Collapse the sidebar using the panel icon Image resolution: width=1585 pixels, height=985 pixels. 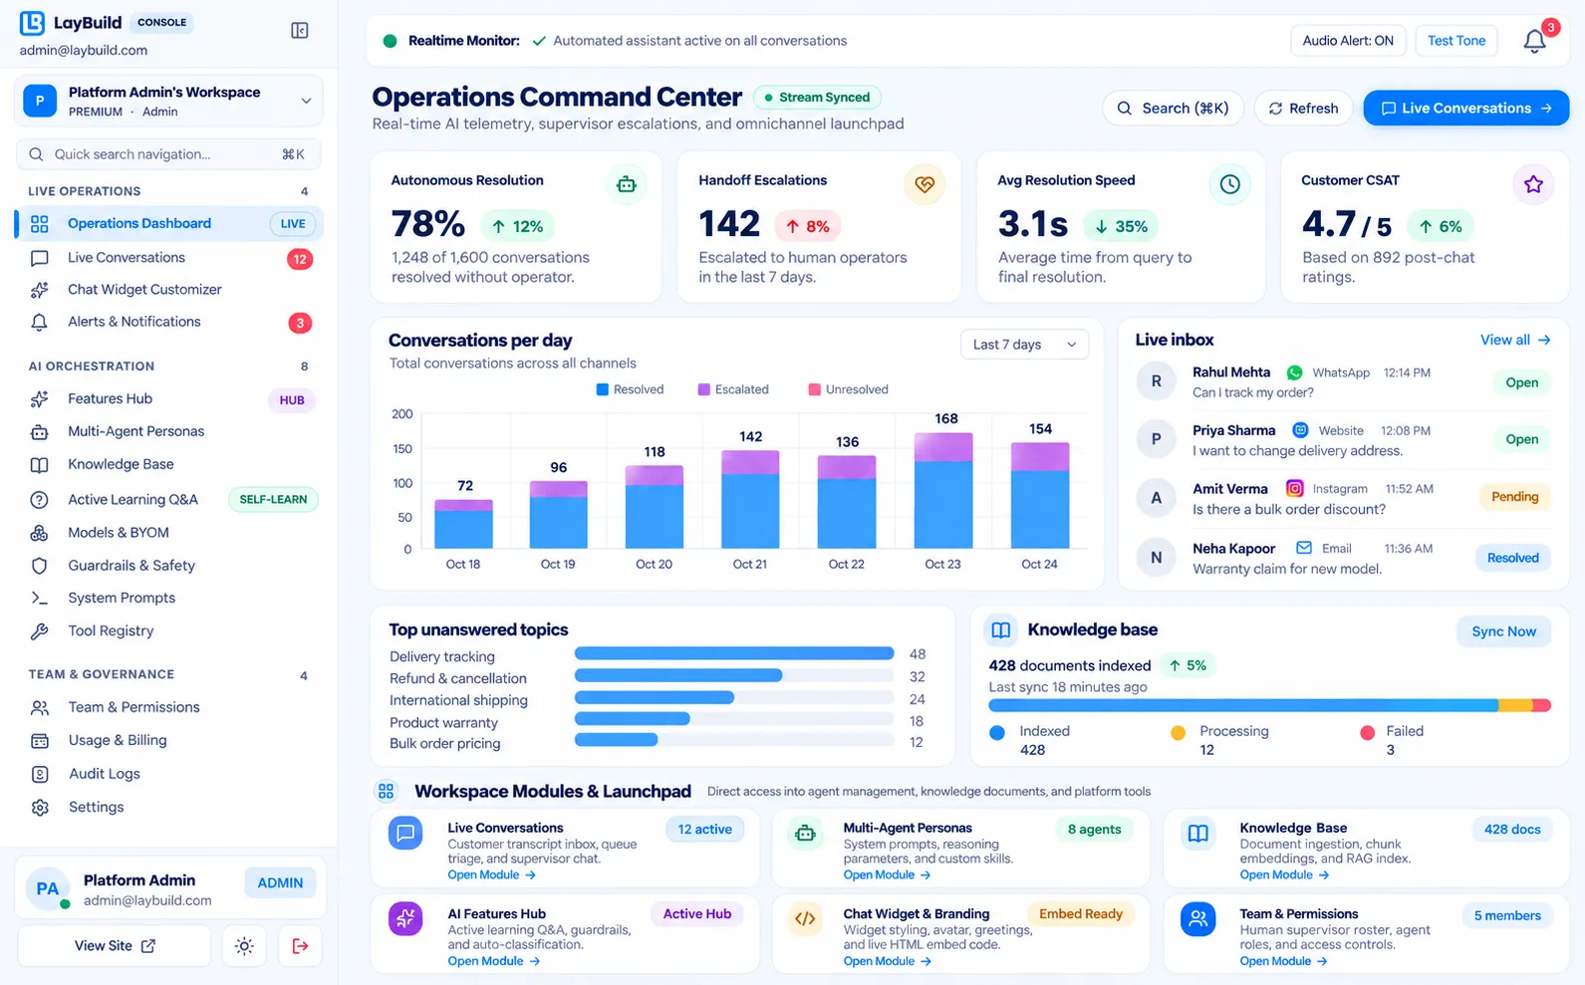(299, 31)
